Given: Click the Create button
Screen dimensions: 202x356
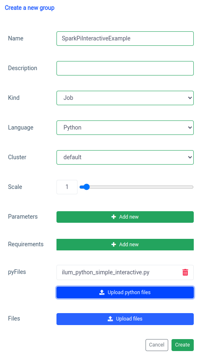Looking at the screenshot, I should (183, 345).
